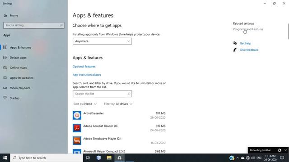Select the ActivePresenter app name
The width and height of the screenshot is (289, 162).
(93, 113)
